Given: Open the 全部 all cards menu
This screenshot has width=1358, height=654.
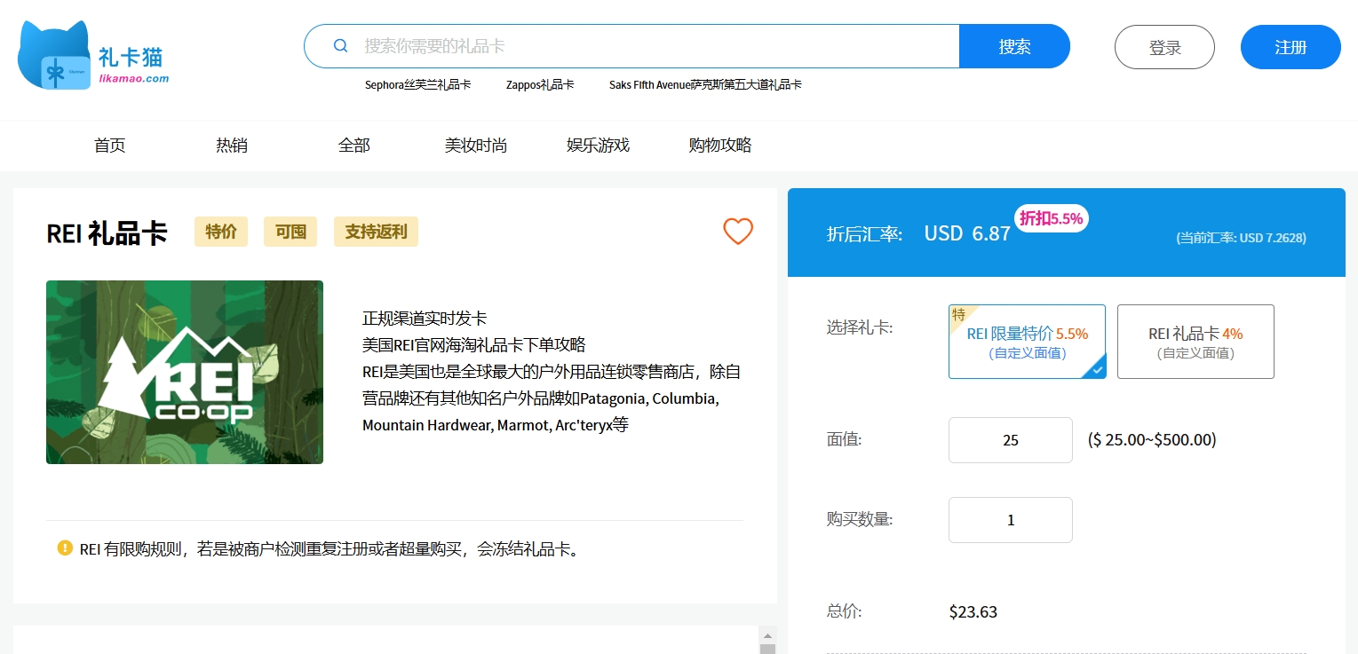Looking at the screenshot, I should coord(354,146).
